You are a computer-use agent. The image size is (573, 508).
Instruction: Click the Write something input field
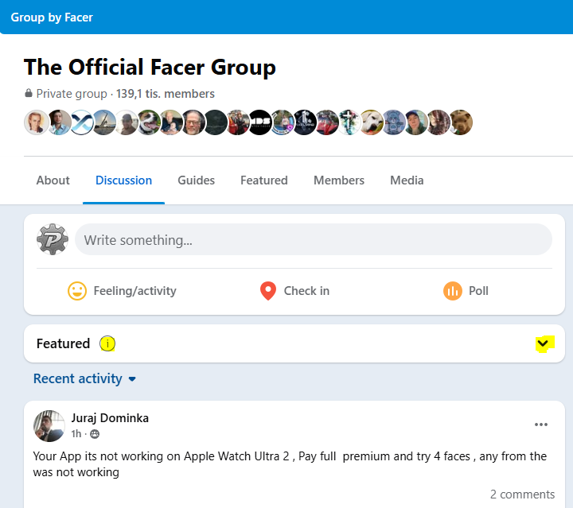point(313,239)
